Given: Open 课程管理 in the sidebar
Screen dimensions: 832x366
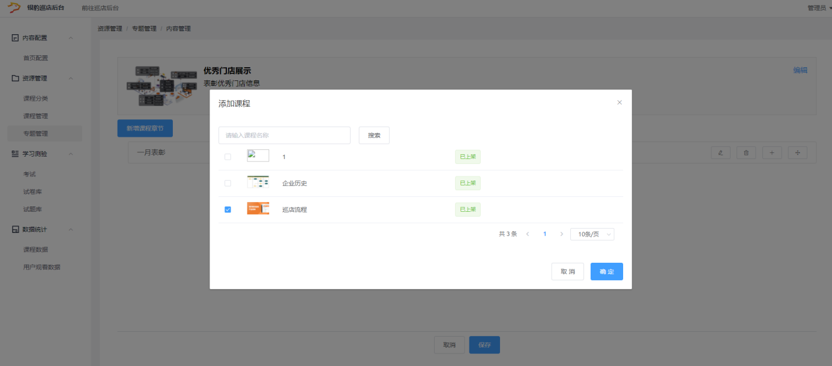Looking at the screenshot, I should [x=35, y=116].
